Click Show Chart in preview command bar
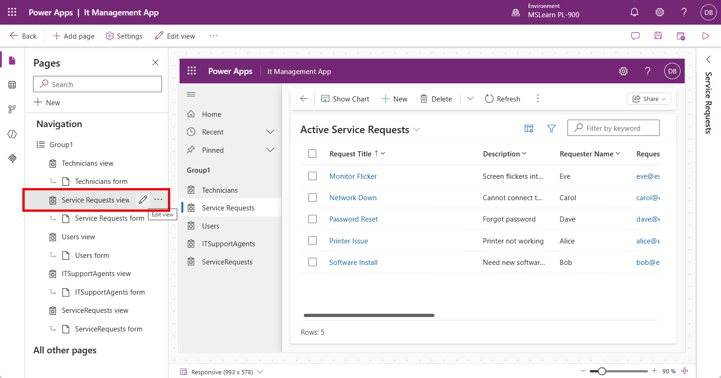 coord(345,99)
